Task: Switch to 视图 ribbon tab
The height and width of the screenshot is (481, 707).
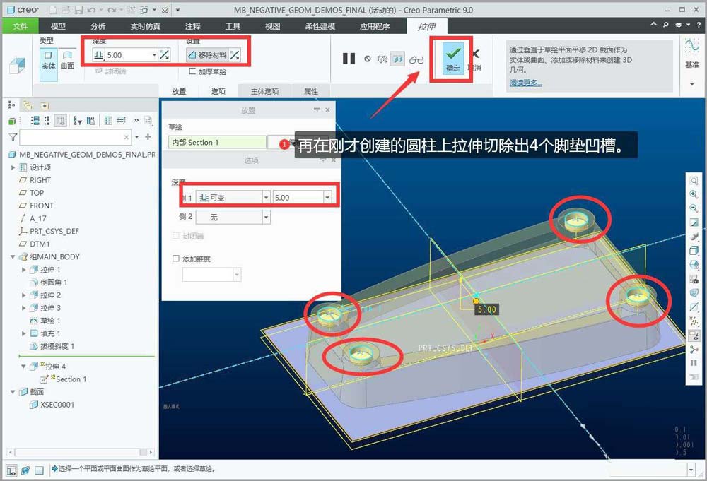Action: click(x=272, y=26)
